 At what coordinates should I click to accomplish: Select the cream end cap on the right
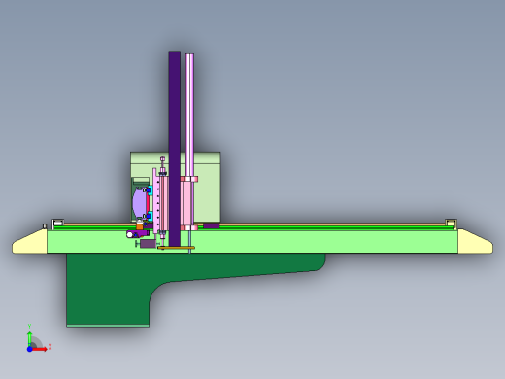coord(475,241)
